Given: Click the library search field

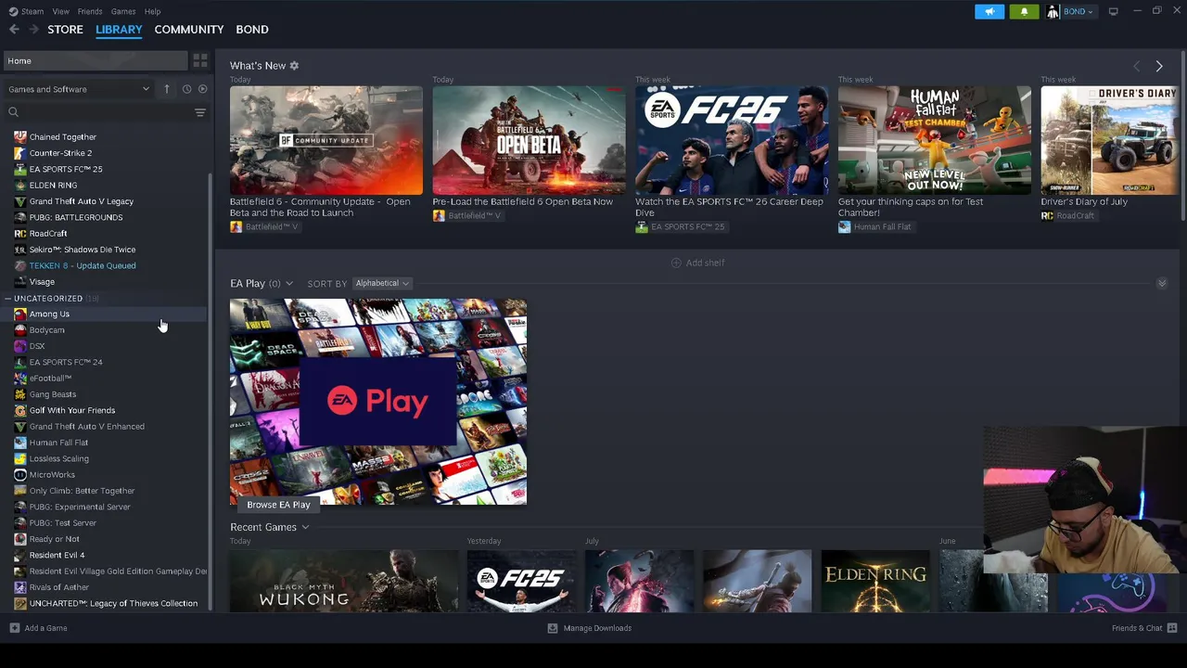Looking at the screenshot, I should coord(96,112).
